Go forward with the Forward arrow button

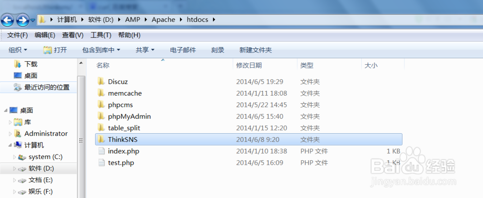pyautogui.click(x=22, y=20)
